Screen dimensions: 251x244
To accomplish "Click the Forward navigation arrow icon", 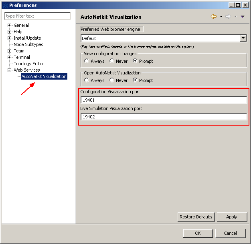I will [x=228, y=16].
